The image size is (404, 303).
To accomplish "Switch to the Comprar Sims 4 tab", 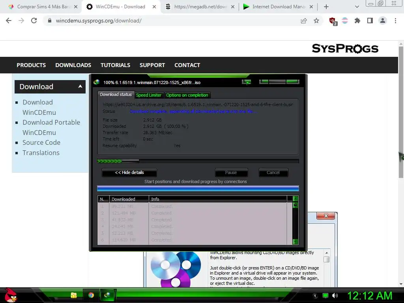I will 43,7.
